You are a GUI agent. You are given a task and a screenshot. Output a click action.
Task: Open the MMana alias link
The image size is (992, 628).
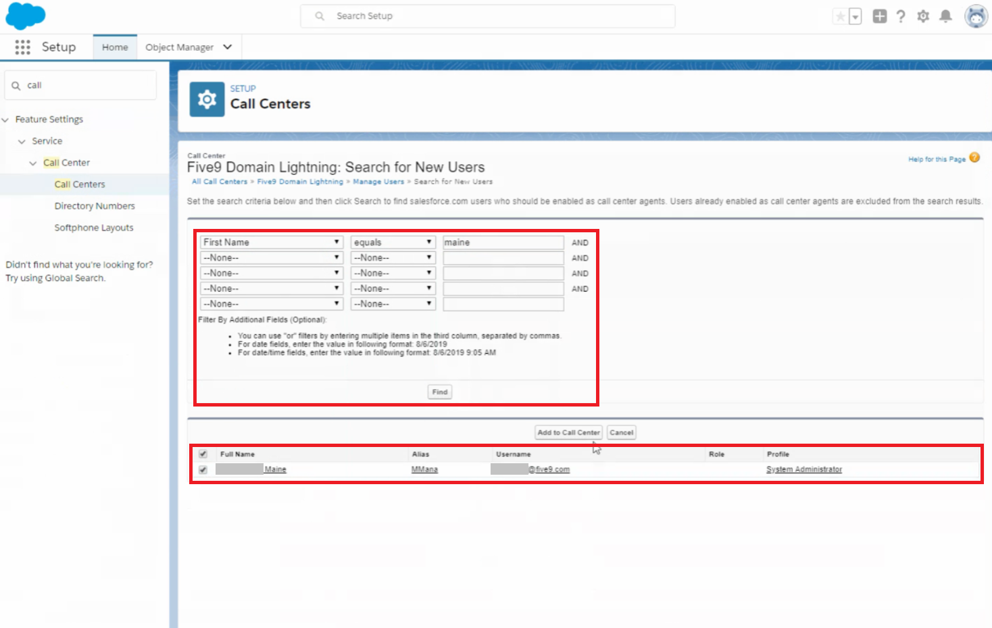point(424,469)
